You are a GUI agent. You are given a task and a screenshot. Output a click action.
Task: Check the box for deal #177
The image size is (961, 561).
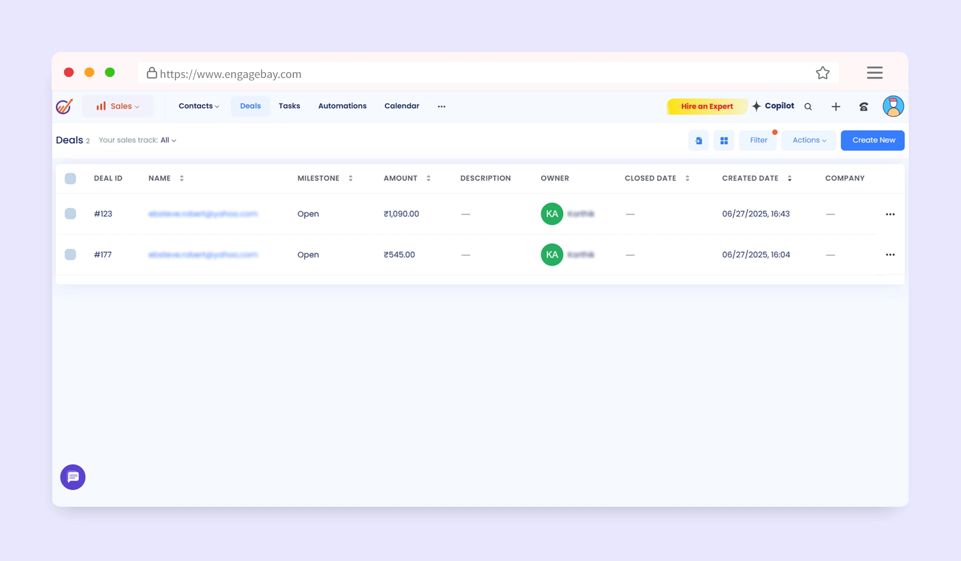tap(70, 254)
